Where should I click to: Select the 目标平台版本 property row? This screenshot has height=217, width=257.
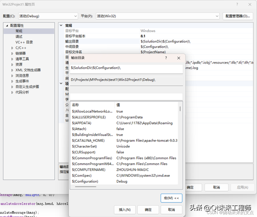(158, 36)
